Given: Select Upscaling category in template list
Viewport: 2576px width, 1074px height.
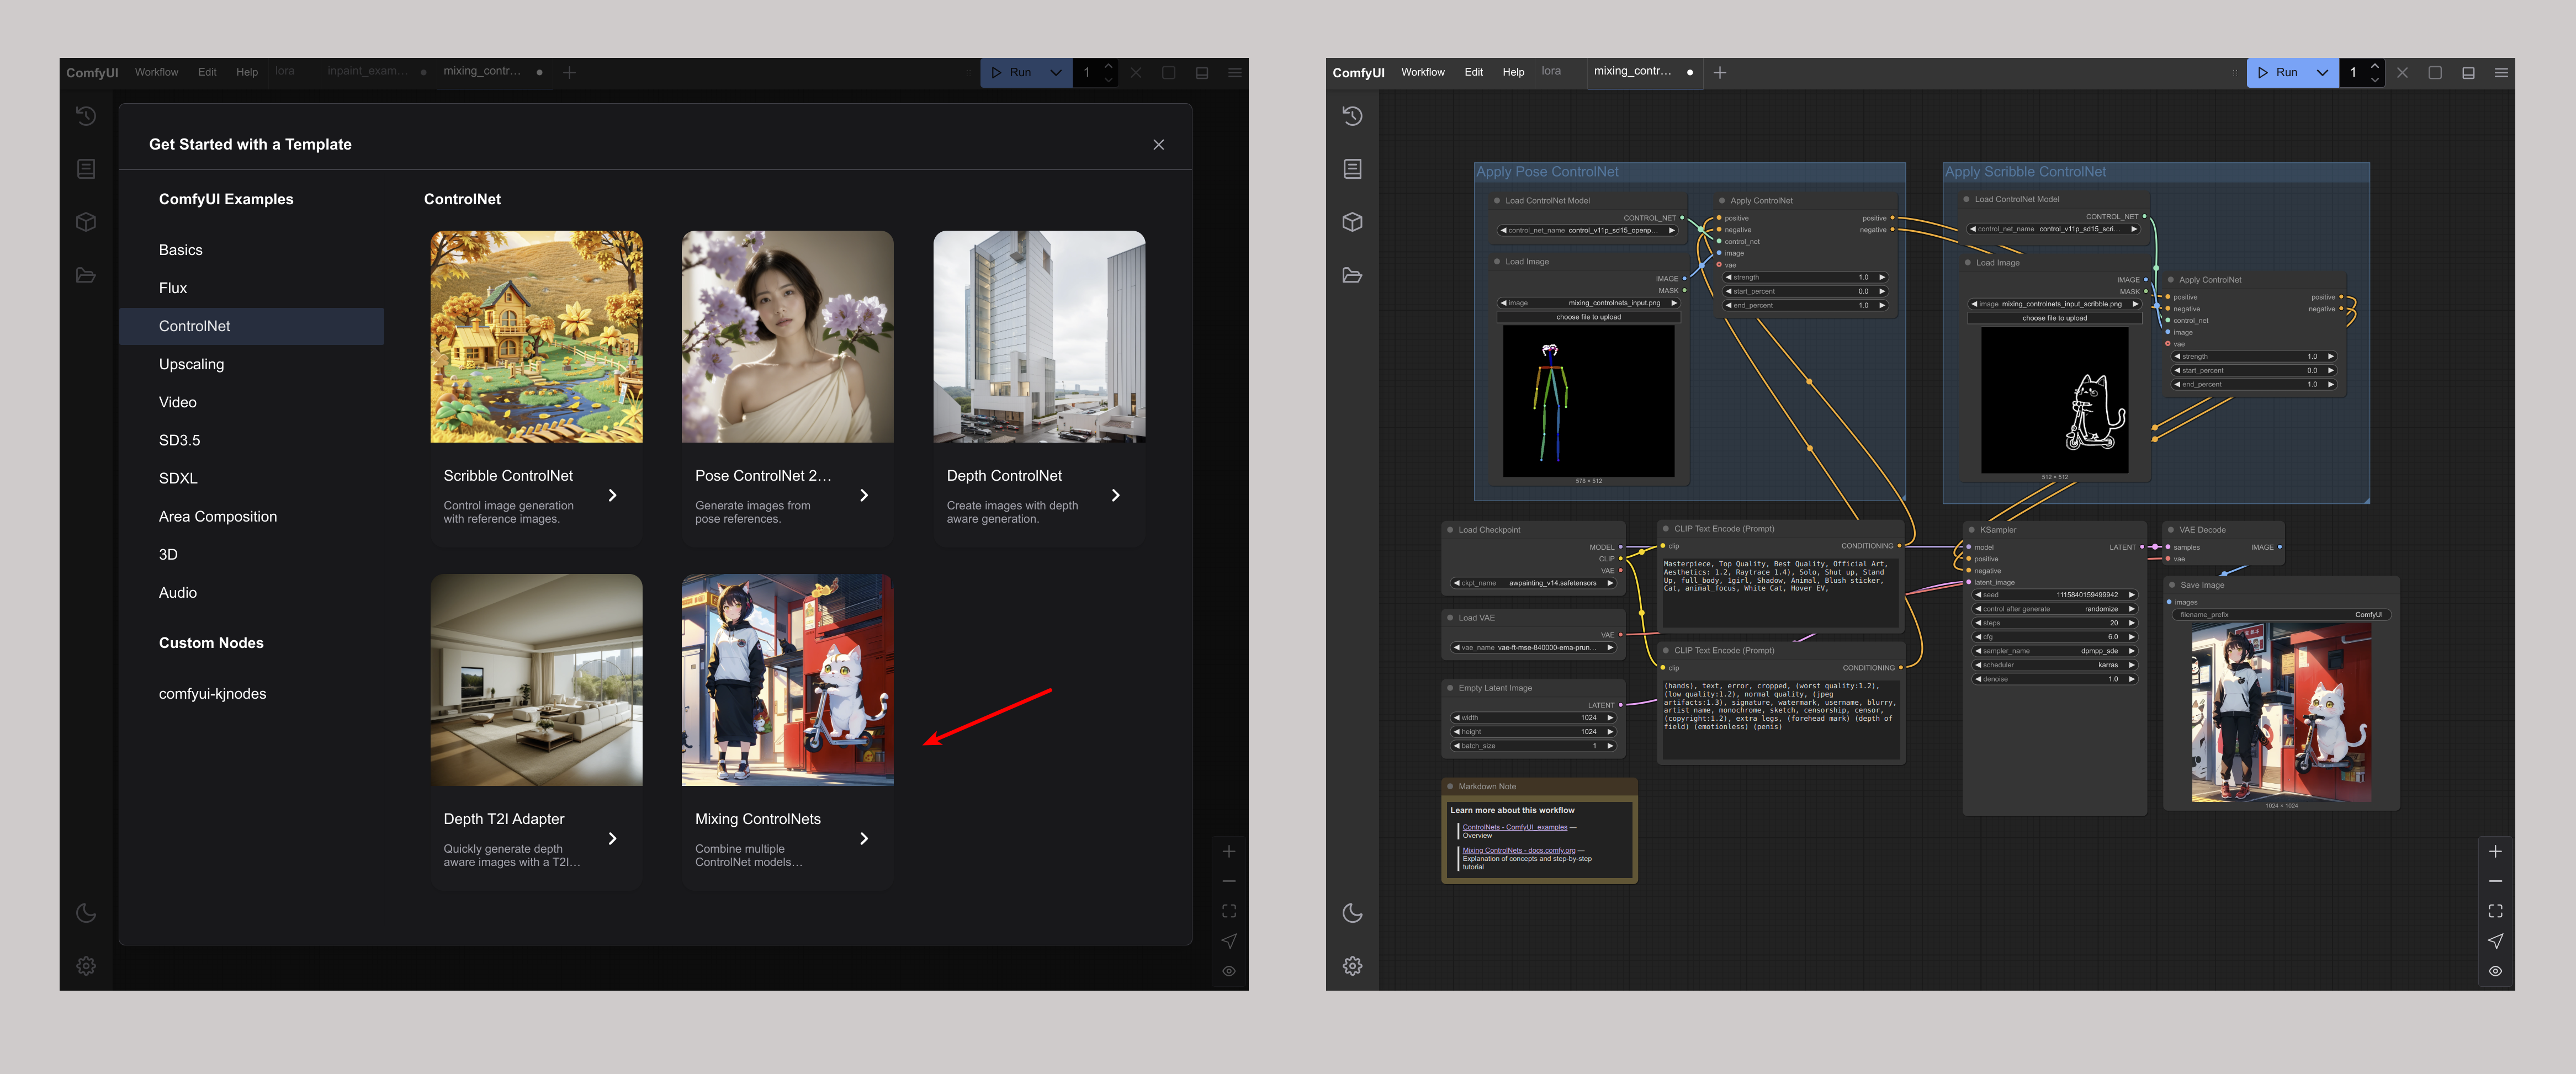Looking at the screenshot, I should click(x=251, y=364).
